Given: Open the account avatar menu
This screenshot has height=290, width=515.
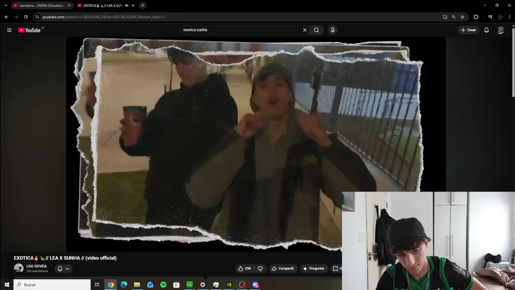Looking at the screenshot, I should tap(501, 30).
